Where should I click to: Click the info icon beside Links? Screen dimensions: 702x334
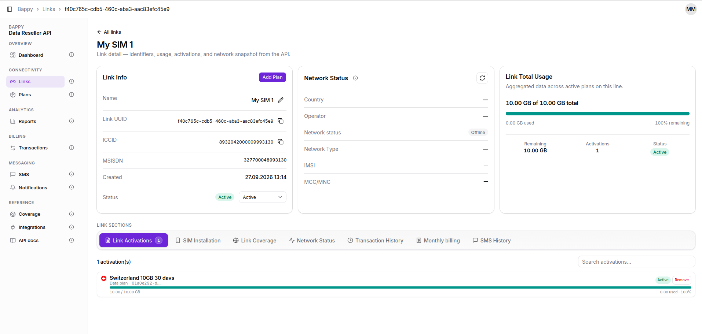pos(72,81)
